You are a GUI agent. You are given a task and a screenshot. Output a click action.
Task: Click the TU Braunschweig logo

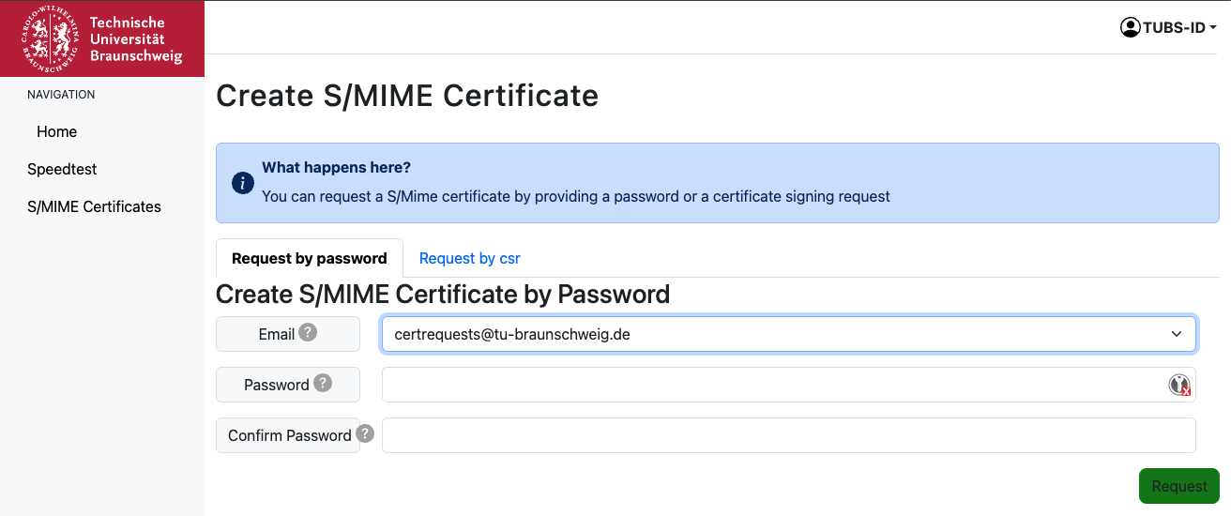tap(101, 38)
